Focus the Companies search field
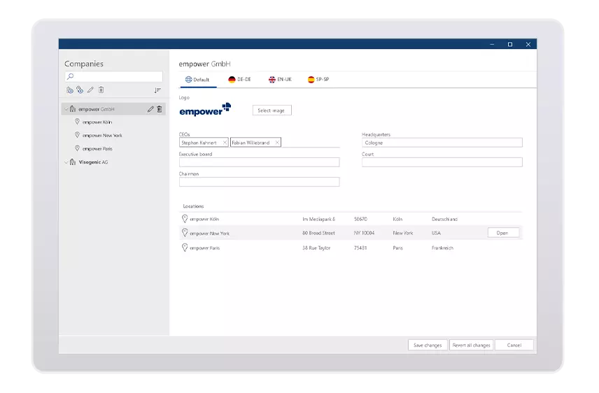This screenshot has width=599, height=393. (x=114, y=76)
